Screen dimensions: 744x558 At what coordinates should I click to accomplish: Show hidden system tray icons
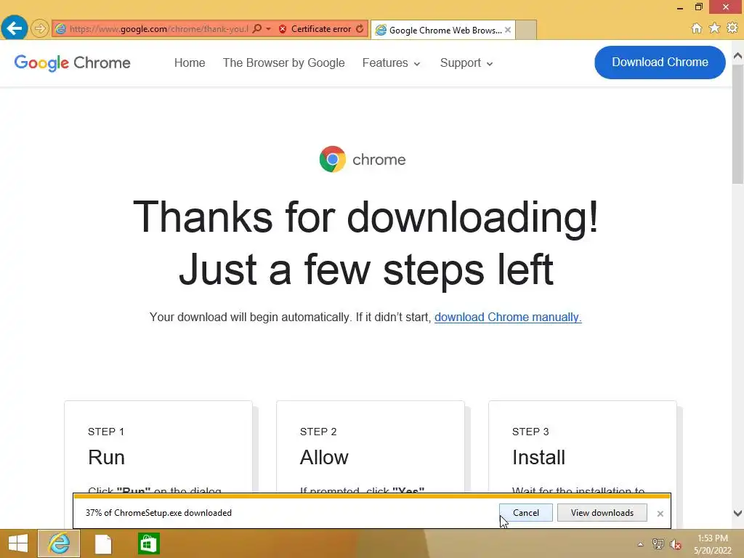pyautogui.click(x=640, y=544)
